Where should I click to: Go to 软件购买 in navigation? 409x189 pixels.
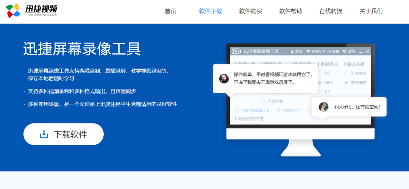tap(251, 11)
